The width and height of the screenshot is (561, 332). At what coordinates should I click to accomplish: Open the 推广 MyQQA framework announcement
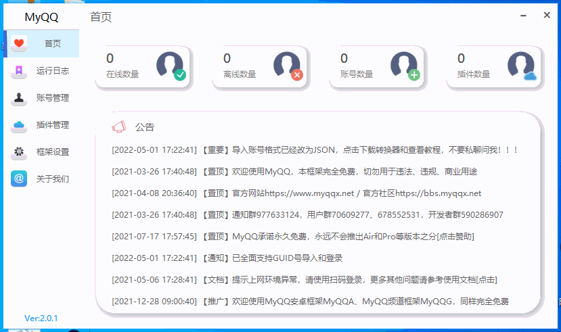[x=310, y=302]
